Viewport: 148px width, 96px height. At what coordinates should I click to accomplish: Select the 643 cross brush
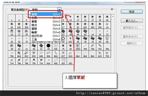pyautogui.click(x=100, y=54)
